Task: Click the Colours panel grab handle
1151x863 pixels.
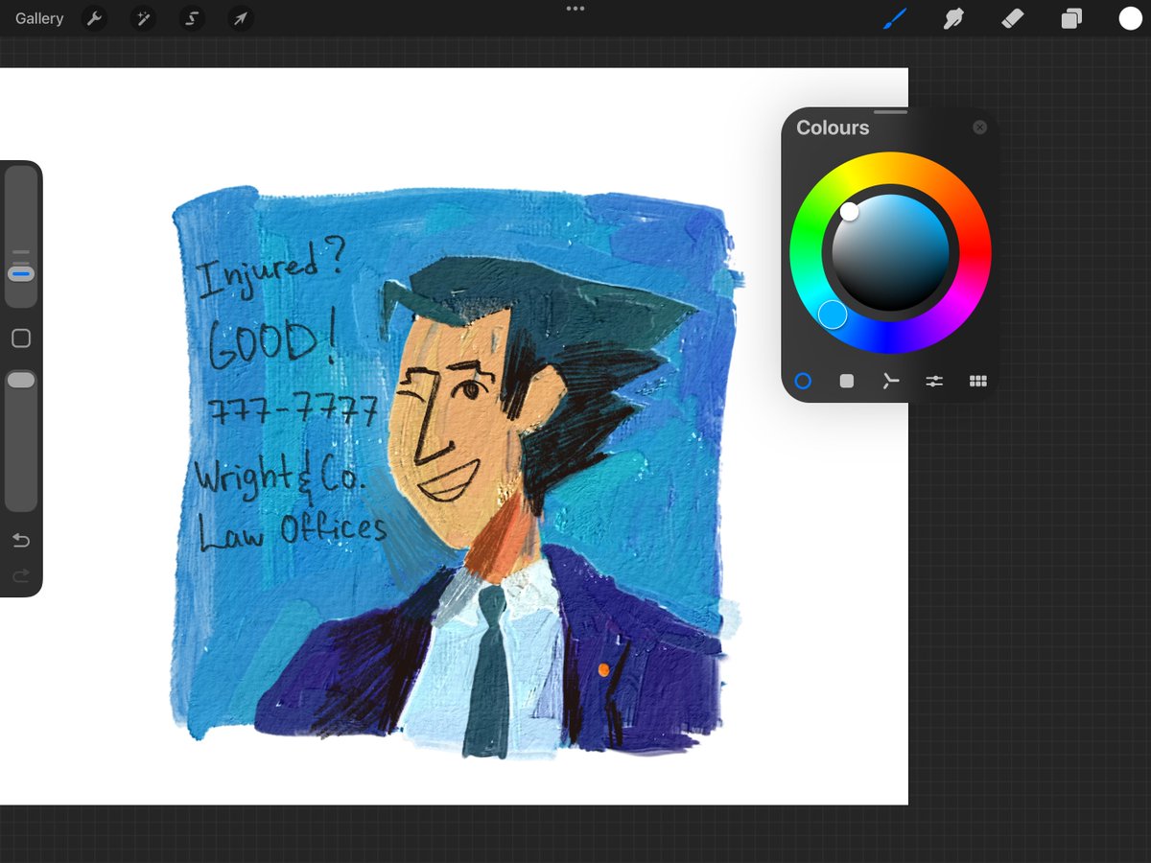Action: pos(890,112)
